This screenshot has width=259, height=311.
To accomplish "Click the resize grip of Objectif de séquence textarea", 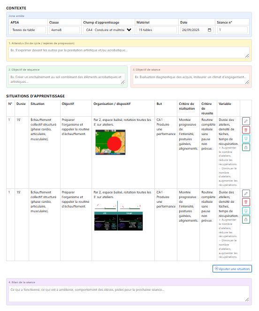I will [x=122, y=82].
